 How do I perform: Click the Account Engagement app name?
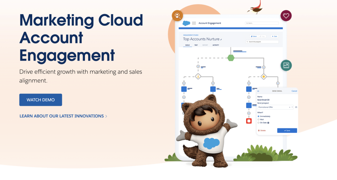tap(210, 23)
